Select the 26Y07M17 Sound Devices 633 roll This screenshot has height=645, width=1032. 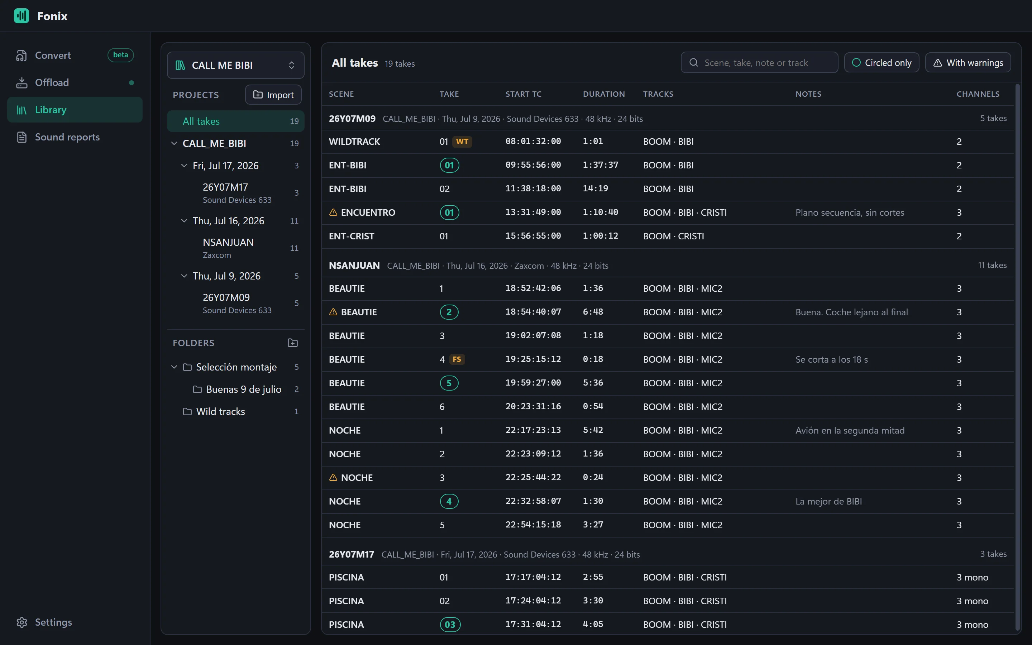[x=235, y=193]
